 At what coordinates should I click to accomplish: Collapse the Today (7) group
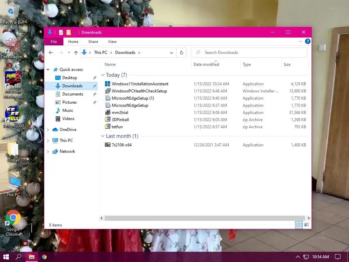103,75
